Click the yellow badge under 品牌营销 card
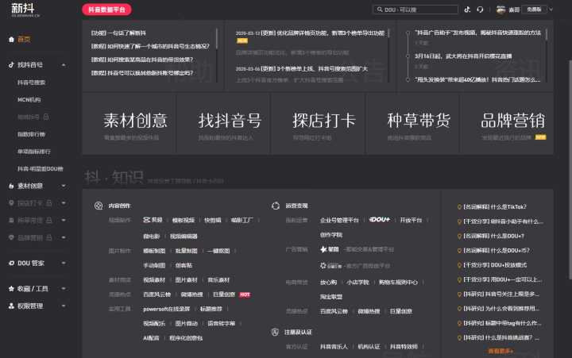Screen dimensions: 572x358 point(541,137)
